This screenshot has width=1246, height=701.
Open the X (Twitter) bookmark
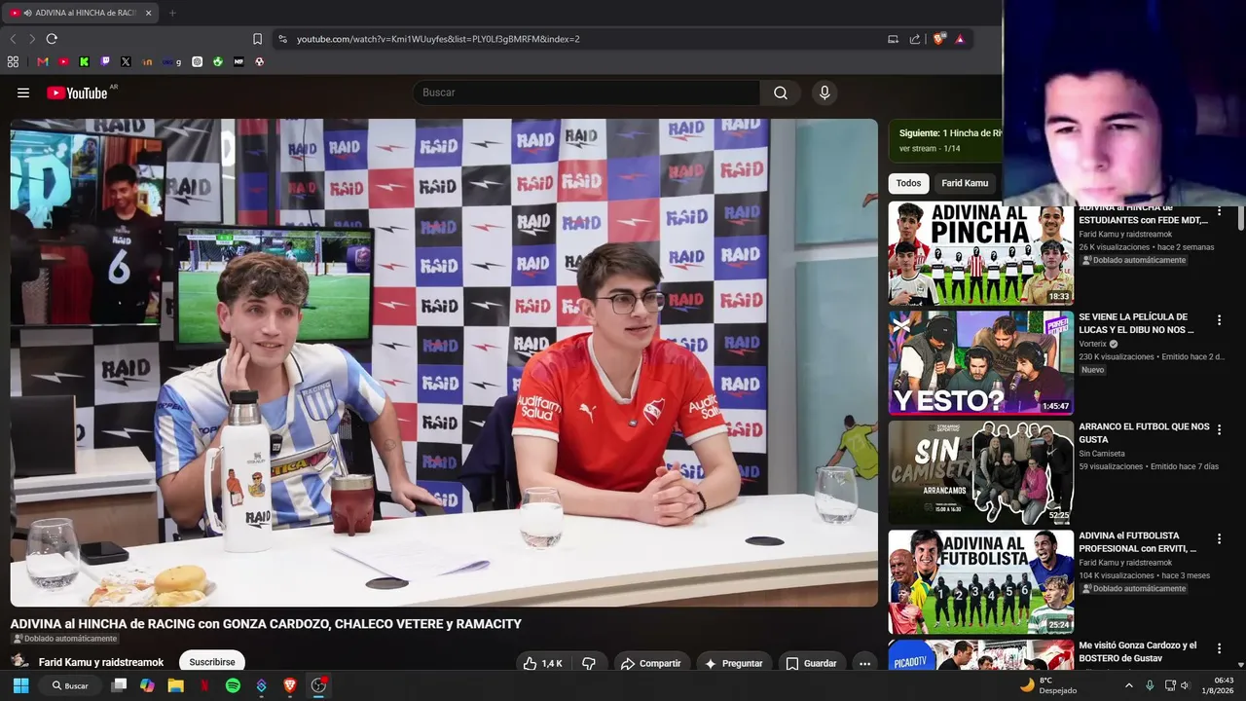click(126, 61)
